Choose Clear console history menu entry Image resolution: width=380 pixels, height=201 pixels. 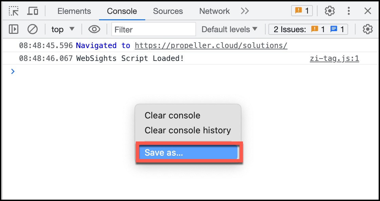click(x=188, y=130)
